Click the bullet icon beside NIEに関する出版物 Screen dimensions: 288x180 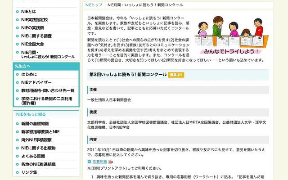click(x=18, y=148)
